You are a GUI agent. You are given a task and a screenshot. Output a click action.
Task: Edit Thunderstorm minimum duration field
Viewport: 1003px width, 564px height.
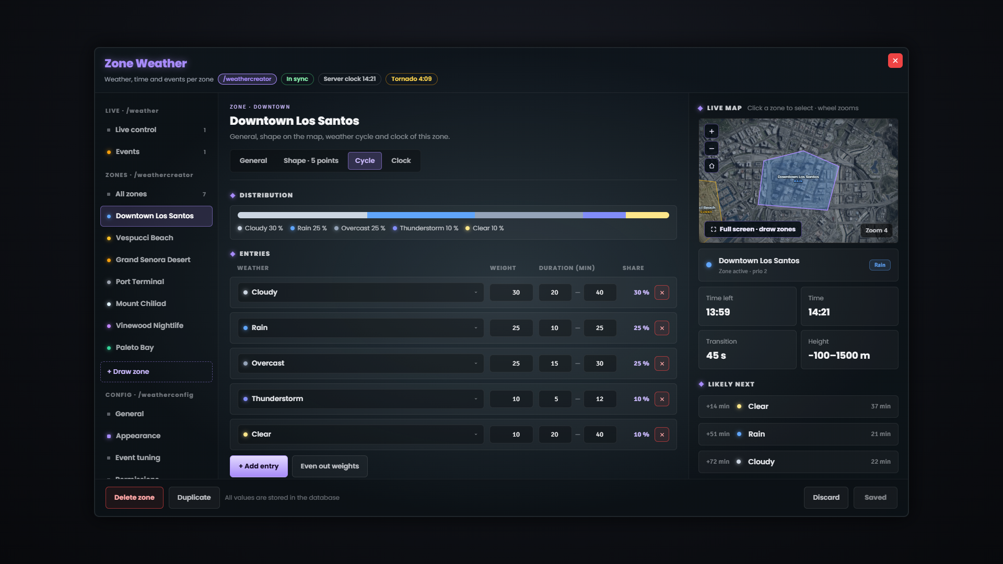pyautogui.click(x=555, y=399)
